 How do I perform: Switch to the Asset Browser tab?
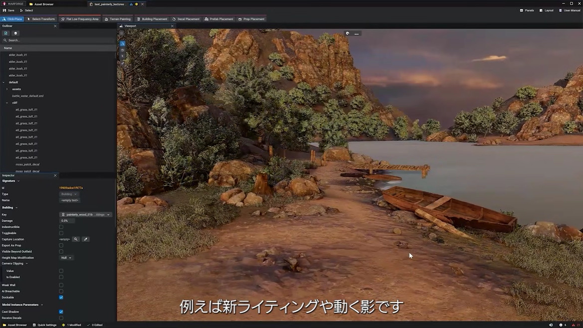click(x=44, y=4)
